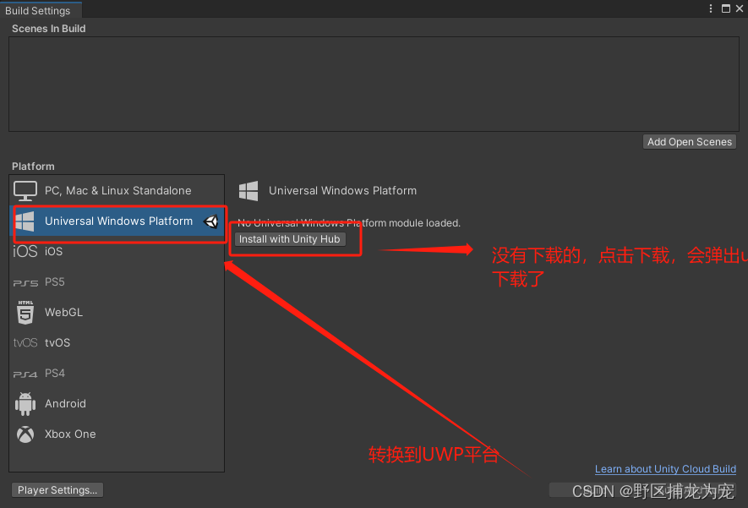Select the Android platform row
Viewport: 748px width, 508px height.
[117, 404]
